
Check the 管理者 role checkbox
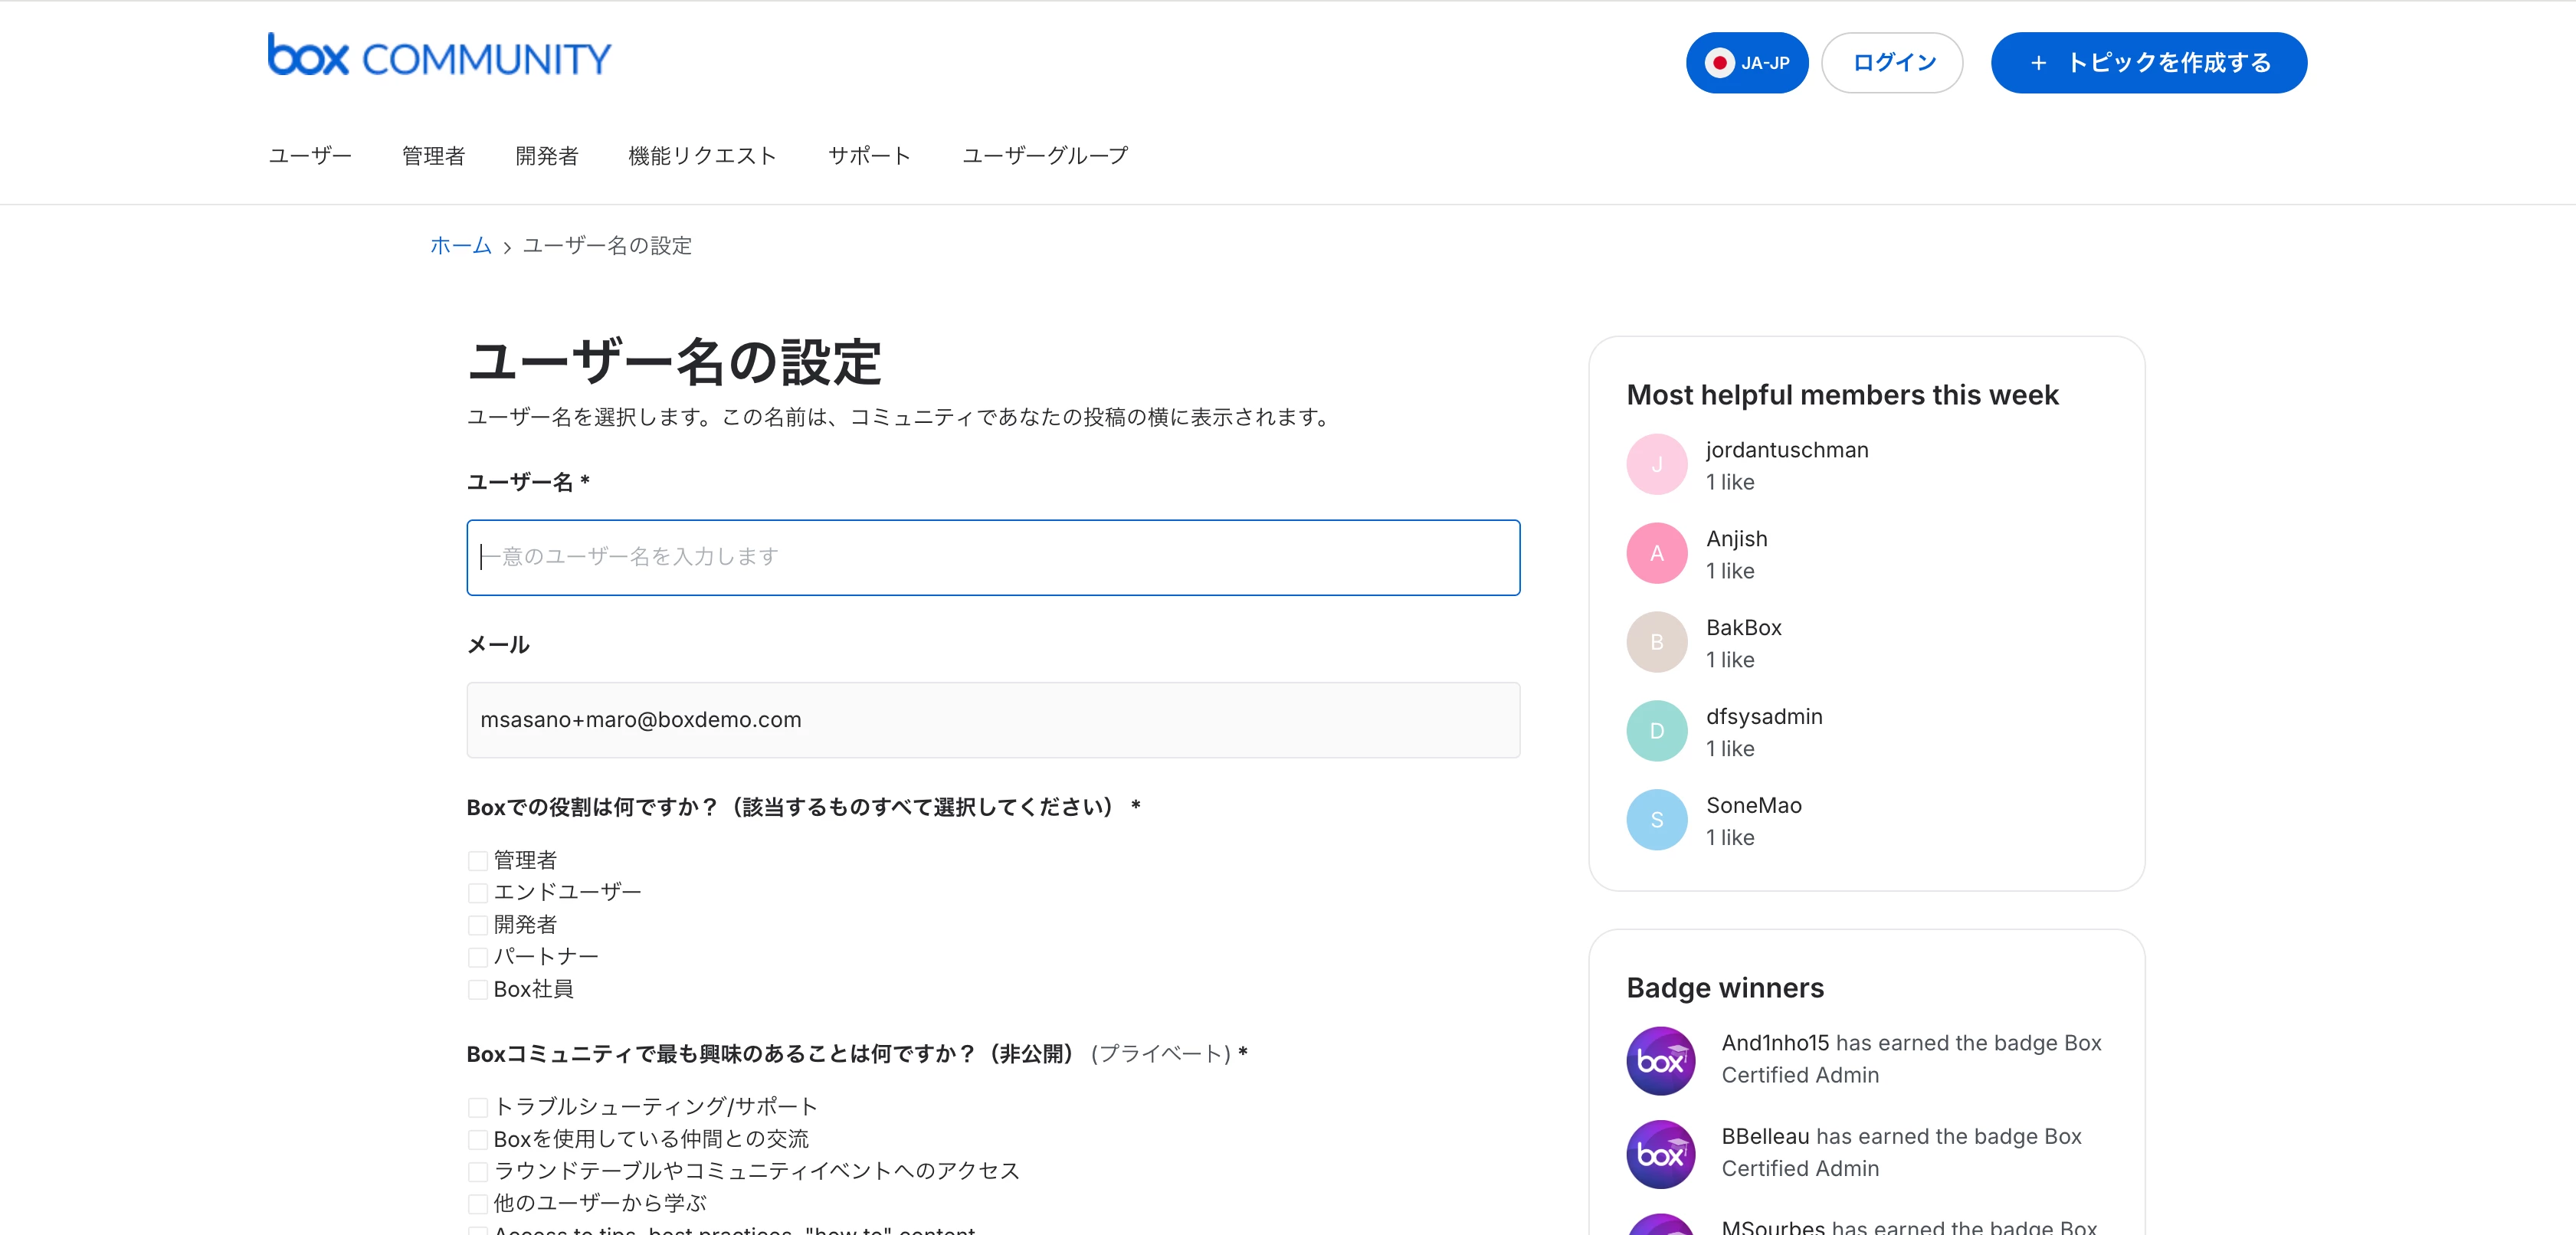pos(478,861)
